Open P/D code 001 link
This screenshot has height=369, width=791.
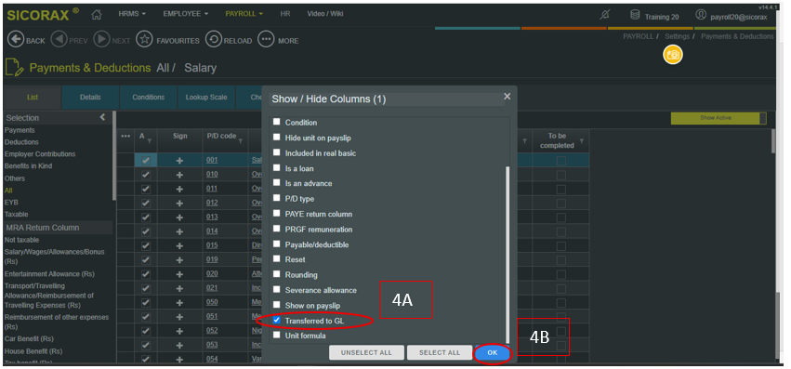coord(212,160)
